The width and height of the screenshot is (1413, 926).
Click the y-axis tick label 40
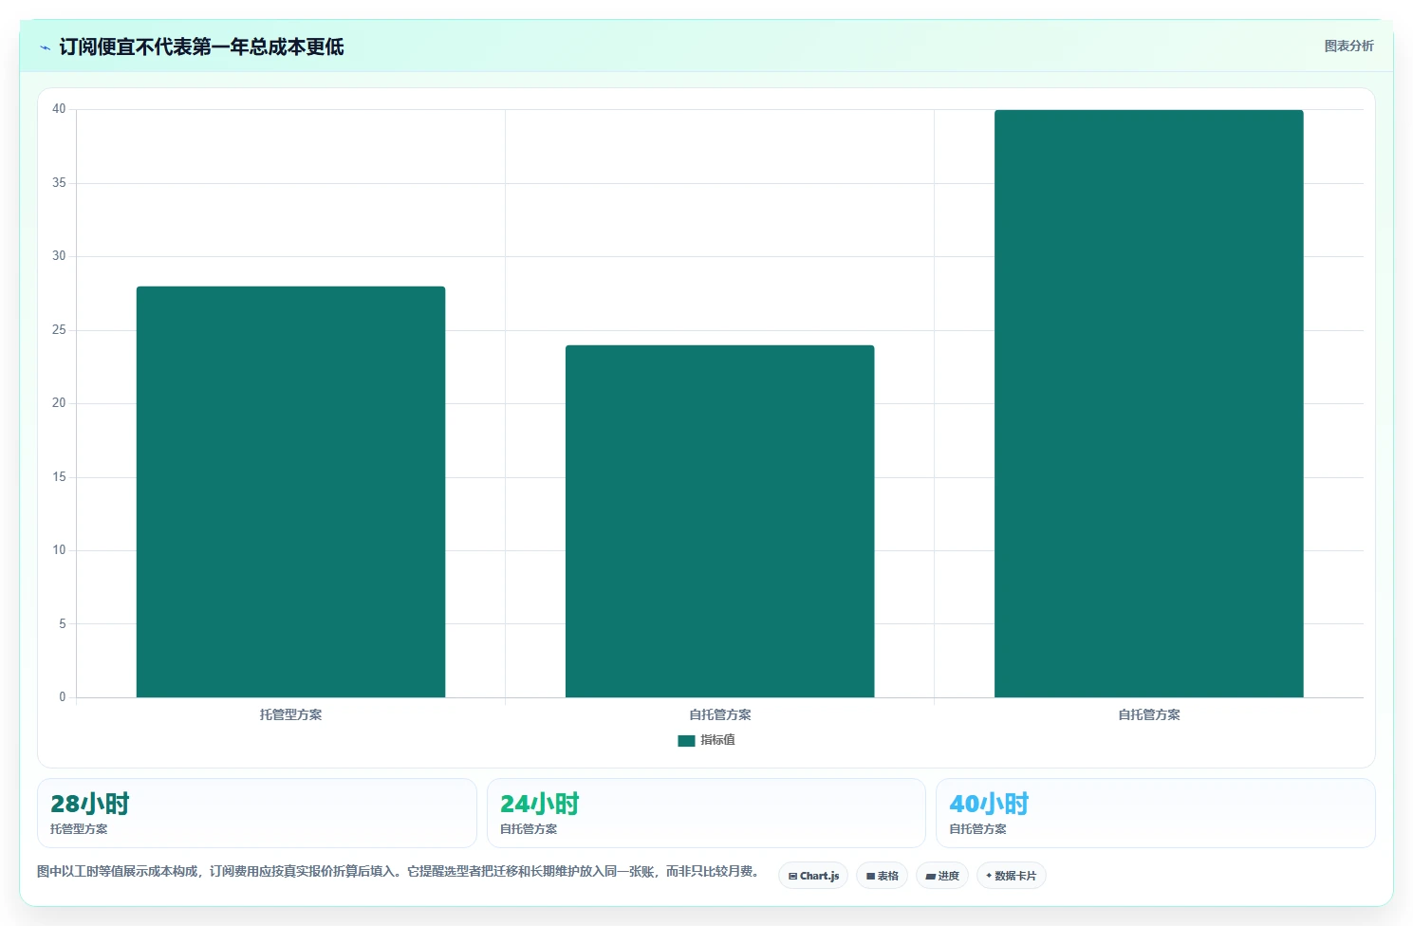point(59,109)
